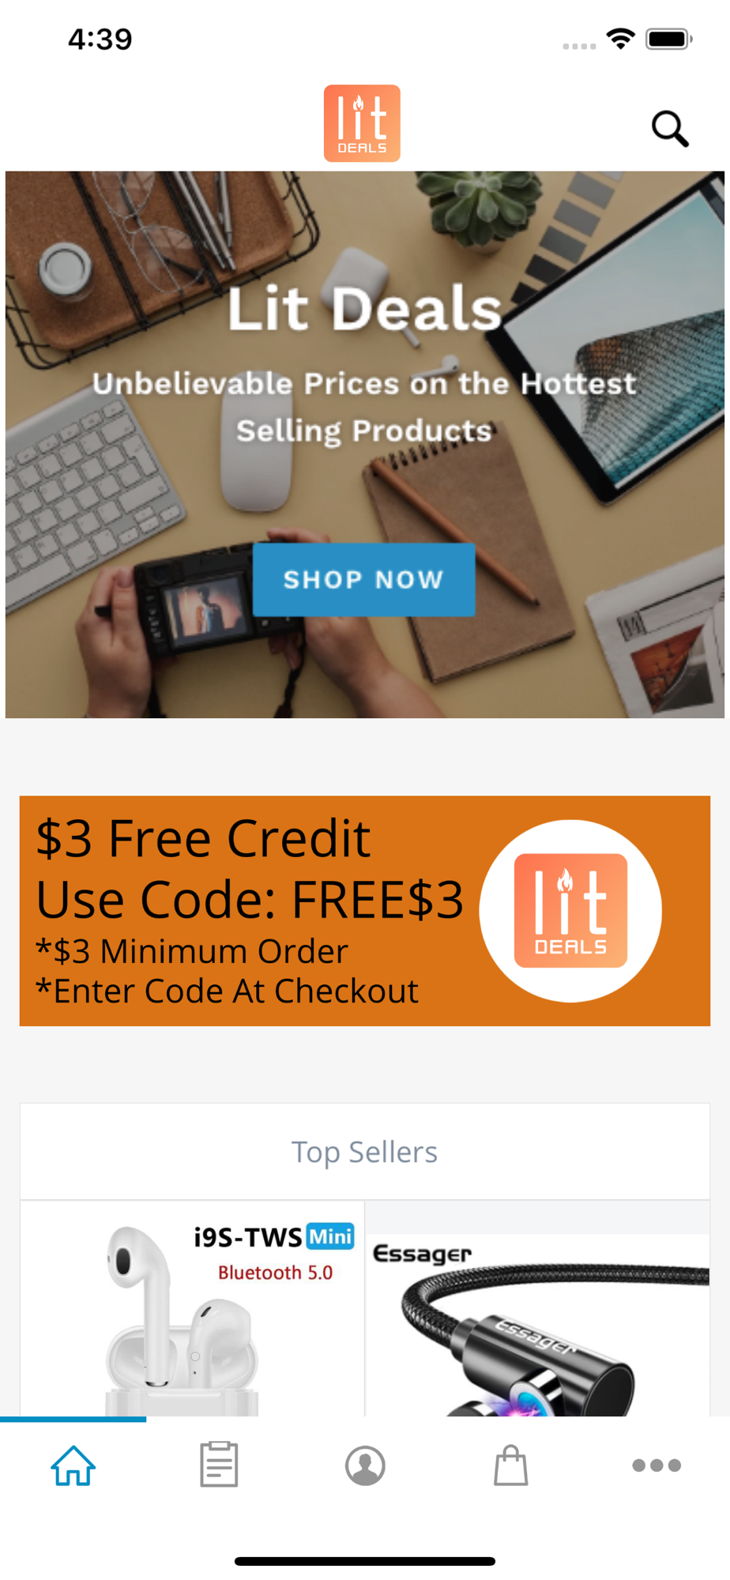
Task: Open the shopping bag cart tab
Action: pyautogui.click(x=511, y=1465)
